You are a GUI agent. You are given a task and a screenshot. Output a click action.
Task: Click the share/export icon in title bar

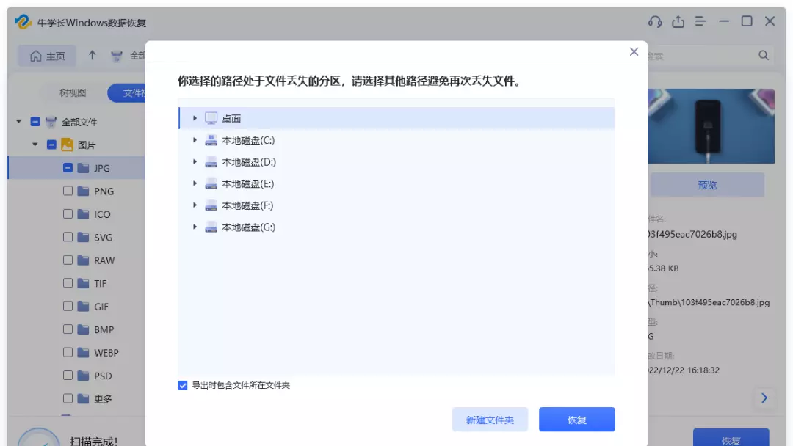click(x=678, y=22)
